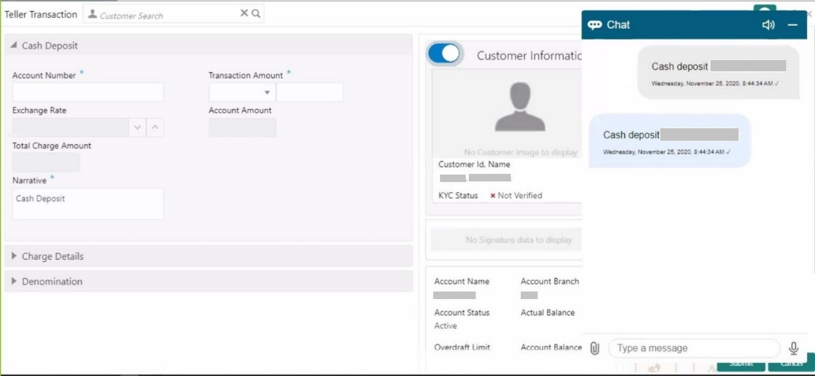
Task: Click the search magnifier in Customer Search
Action: click(256, 13)
